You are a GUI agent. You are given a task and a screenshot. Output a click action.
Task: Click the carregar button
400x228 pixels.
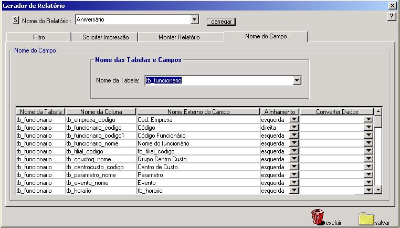click(x=221, y=22)
